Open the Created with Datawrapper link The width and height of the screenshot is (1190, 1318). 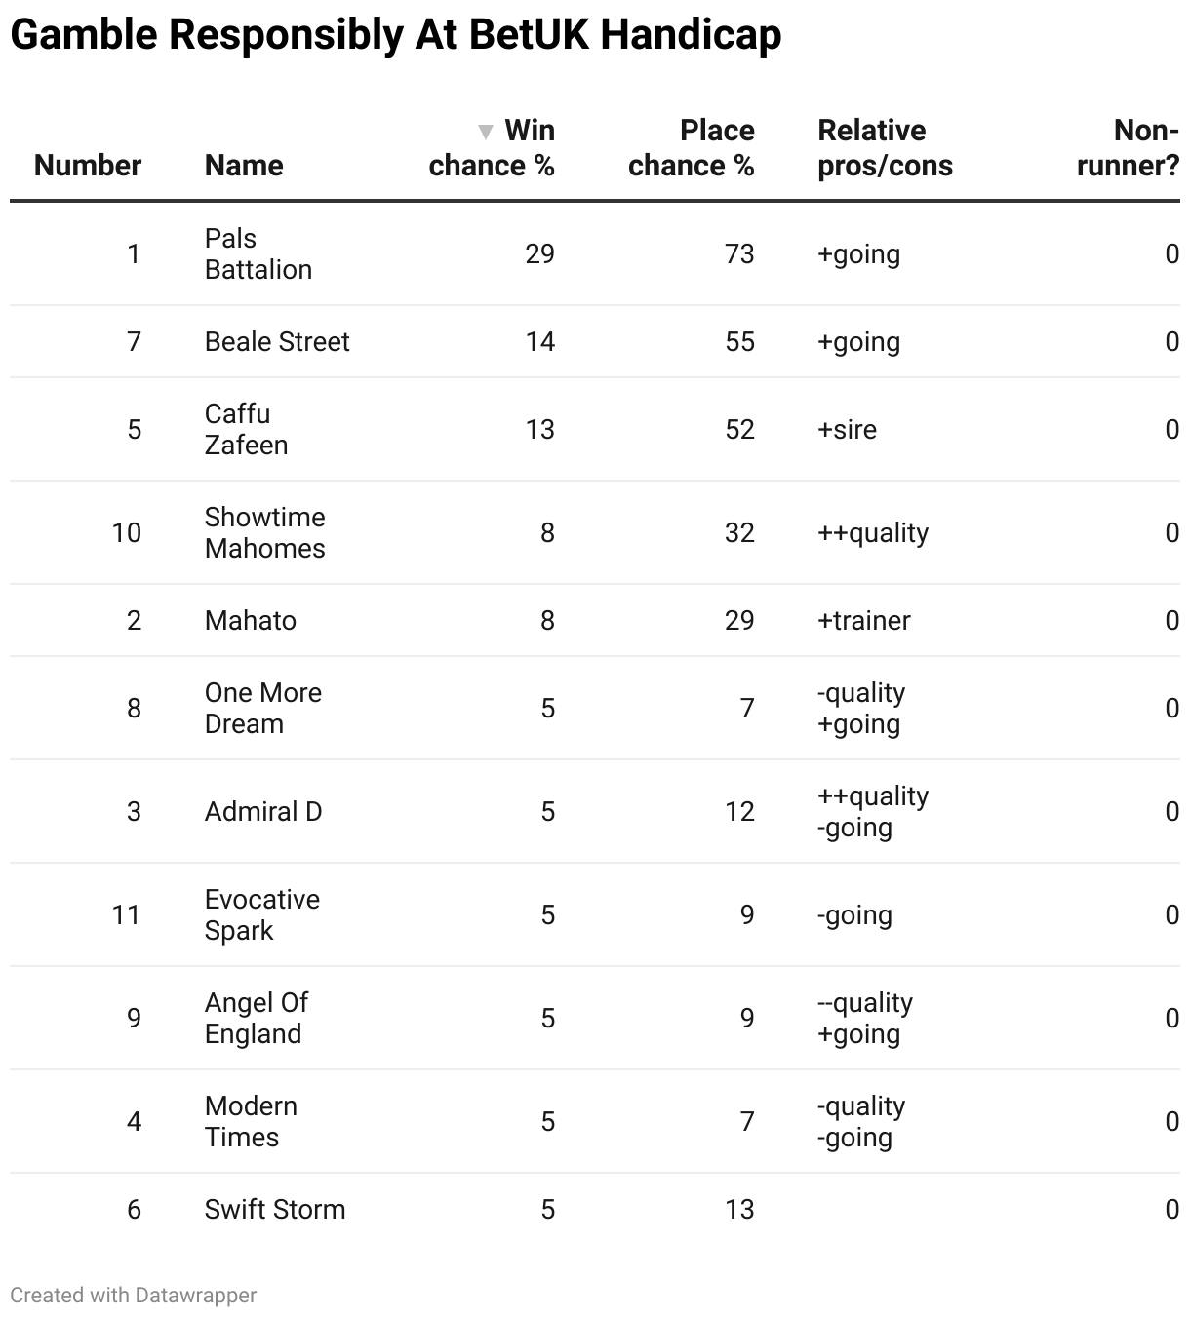[x=134, y=1295]
